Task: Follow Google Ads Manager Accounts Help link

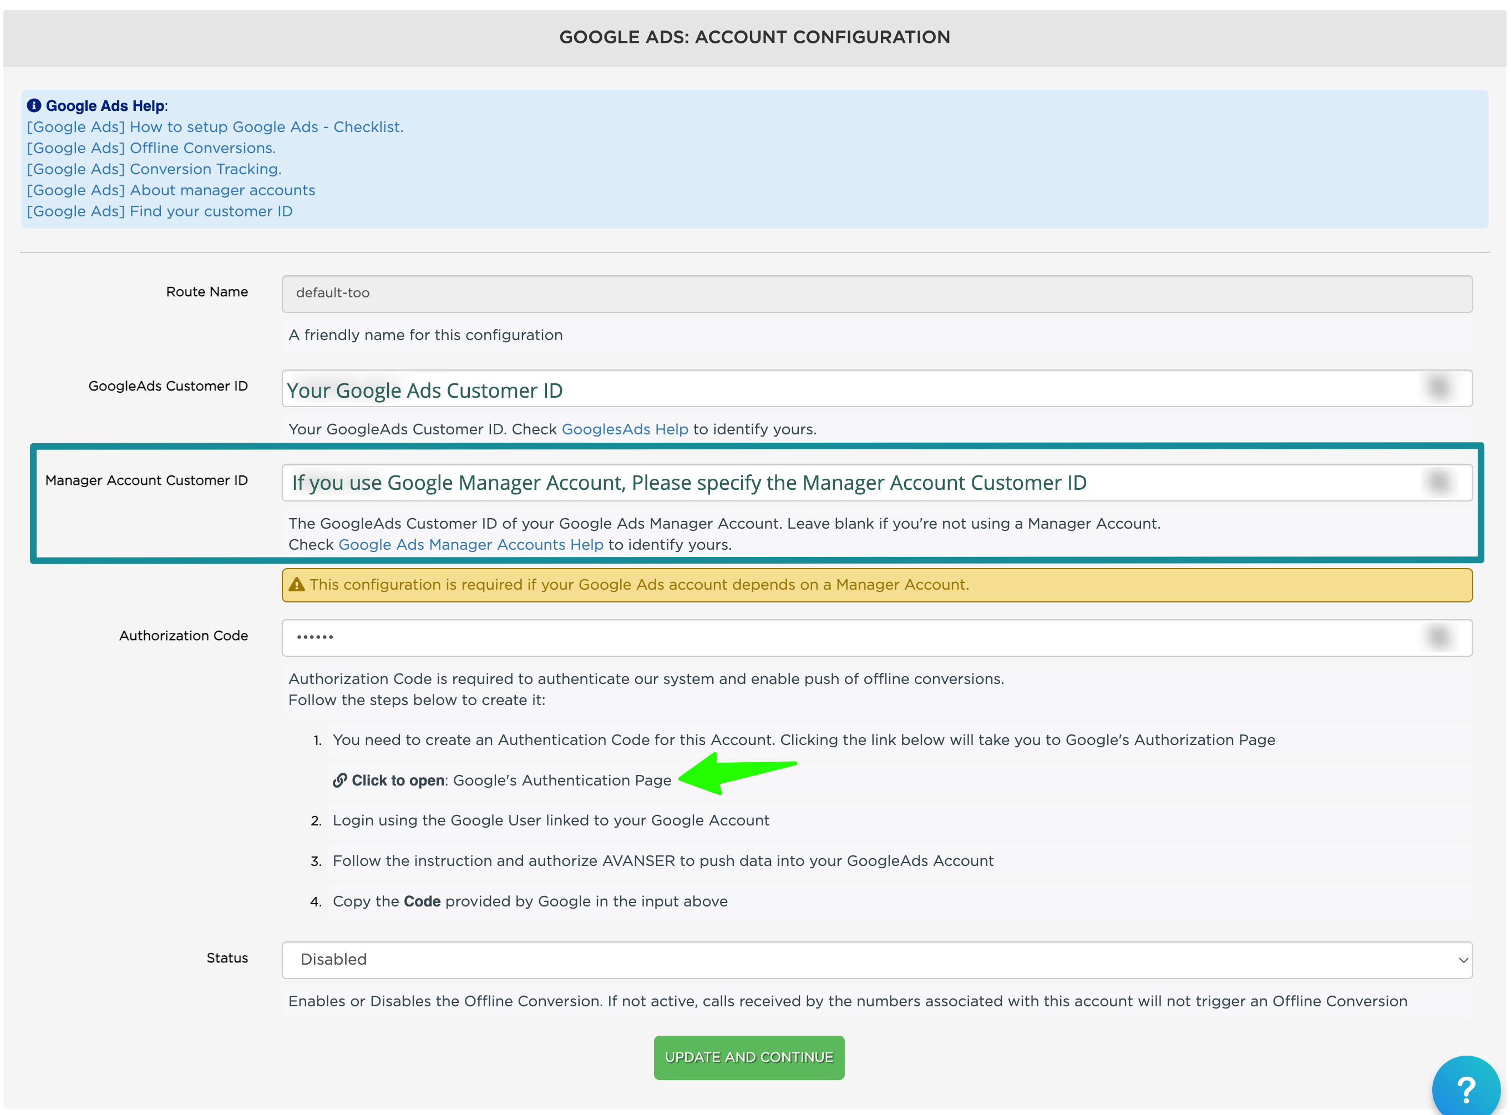Action: pos(470,545)
